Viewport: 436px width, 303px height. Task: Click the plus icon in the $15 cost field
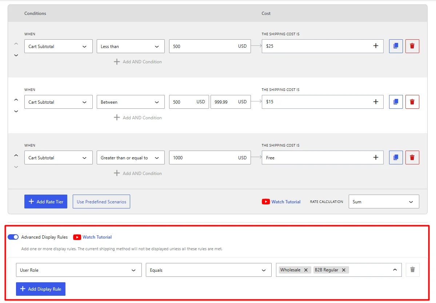click(x=376, y=102)
